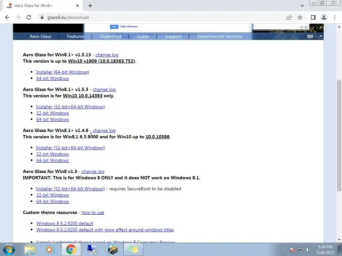Share this page via share icon
This screenshot has height=256, width=342.
click(289, 17)
